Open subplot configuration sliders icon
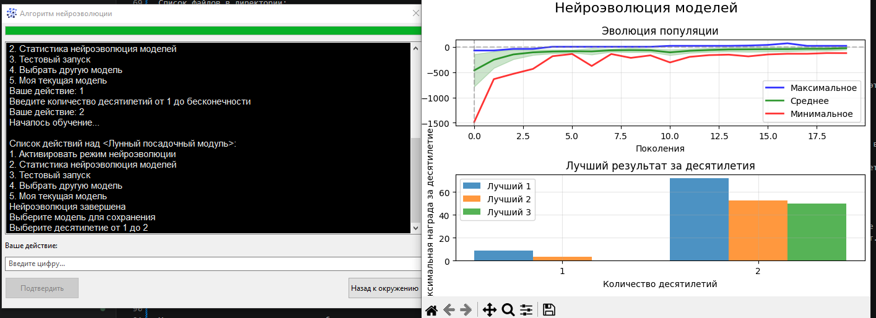876x318 pixels. click(x=527, y=310)
